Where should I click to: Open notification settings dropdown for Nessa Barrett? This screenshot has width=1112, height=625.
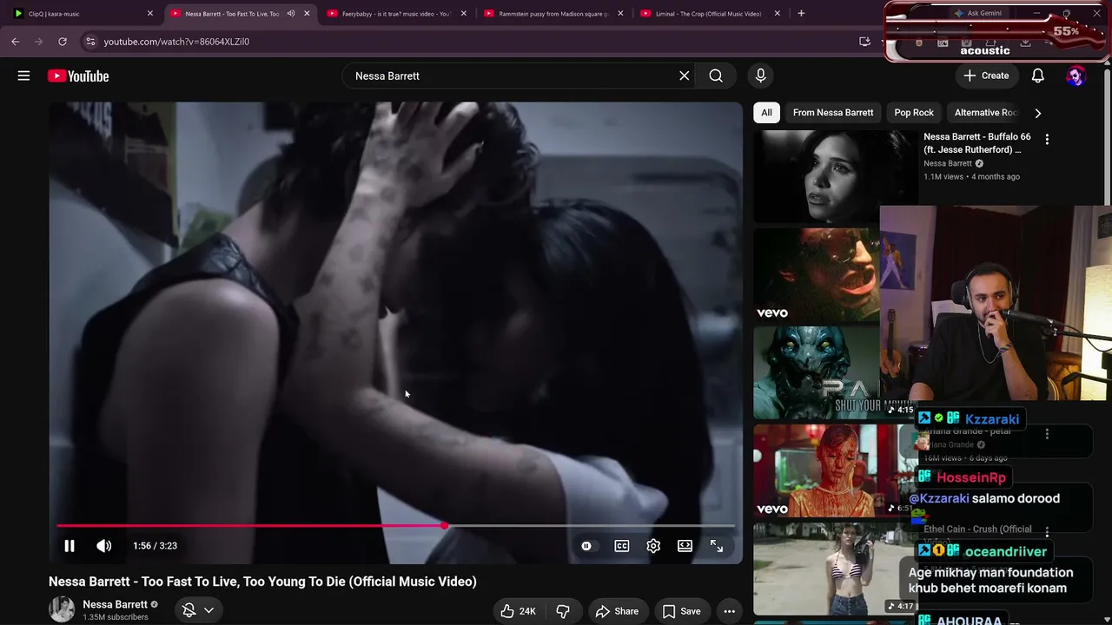coord(198,611)
